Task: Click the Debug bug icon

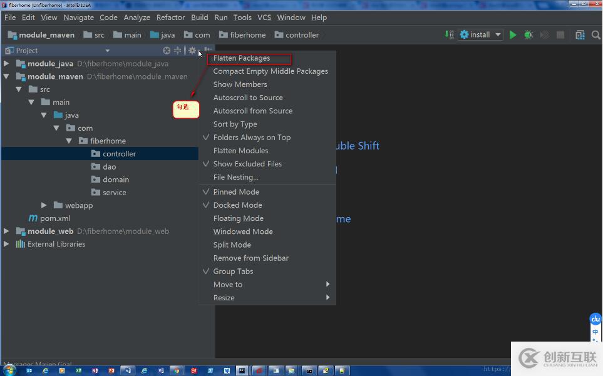Action: [x=528, y=35]
